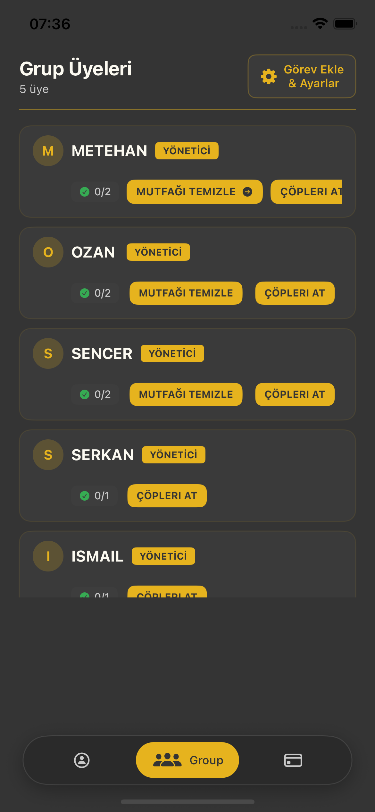Open the profile icon in bottom navigation
Image resolution: width=375 pixels, height=812 pixels.
pos(82,760)
